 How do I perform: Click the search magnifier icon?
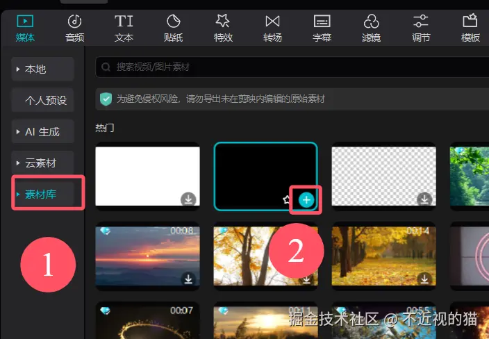click(x=106, y=67)
